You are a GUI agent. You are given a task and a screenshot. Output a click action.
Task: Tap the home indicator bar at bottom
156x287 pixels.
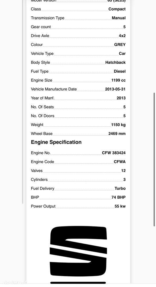click(x=78, y=283)
